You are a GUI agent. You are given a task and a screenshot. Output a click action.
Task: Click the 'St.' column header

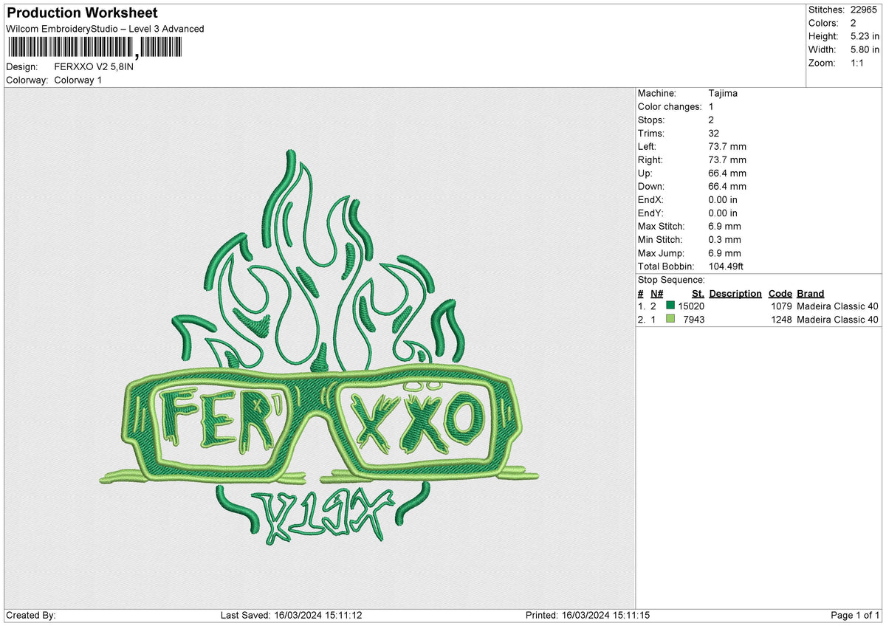click(x=698, y=293)
